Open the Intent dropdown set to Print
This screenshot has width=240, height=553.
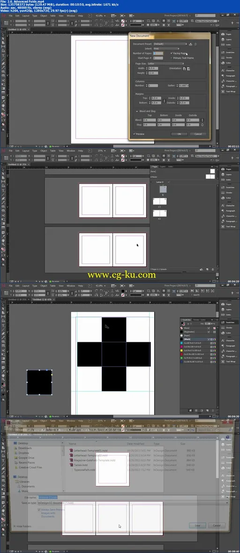pos(166,49)
